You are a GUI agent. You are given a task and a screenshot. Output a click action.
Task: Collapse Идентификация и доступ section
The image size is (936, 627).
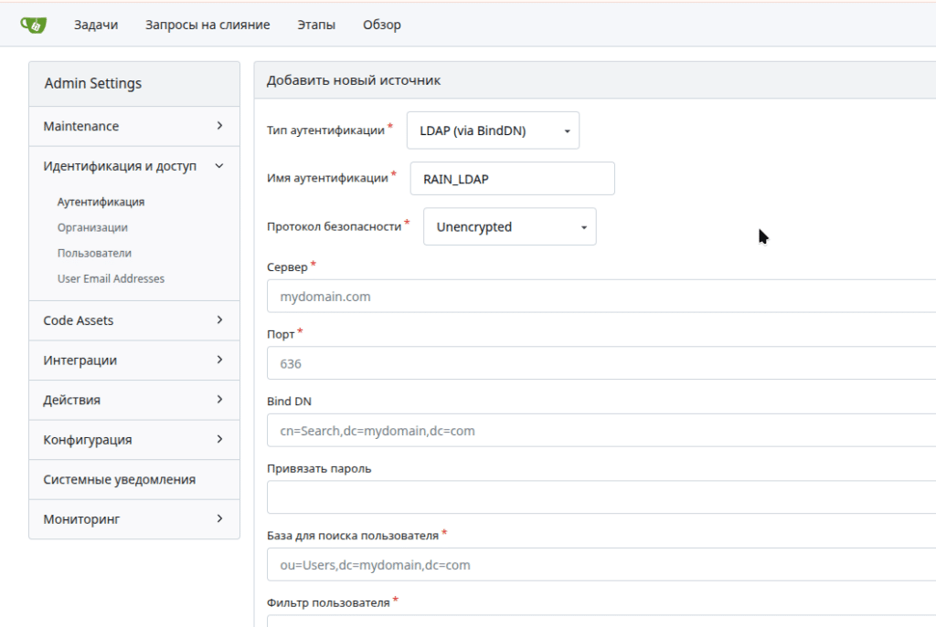coord(133,165)
